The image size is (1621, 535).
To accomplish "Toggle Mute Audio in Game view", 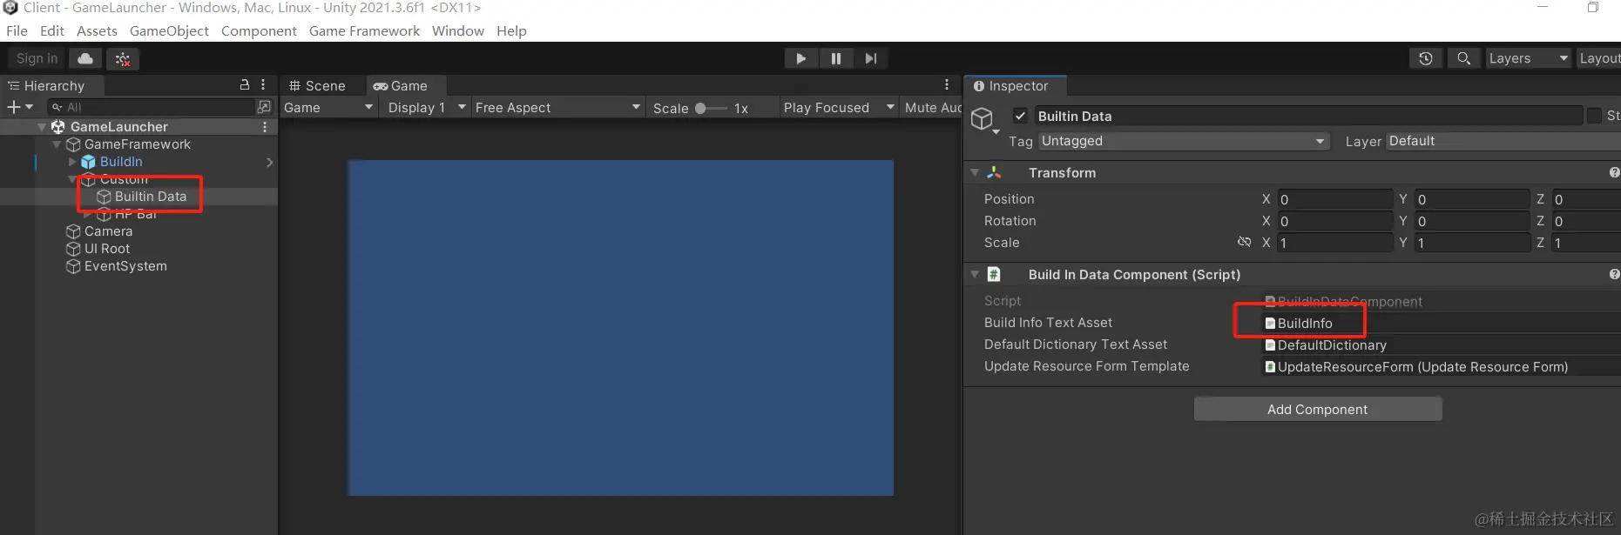I will point(932,107).
